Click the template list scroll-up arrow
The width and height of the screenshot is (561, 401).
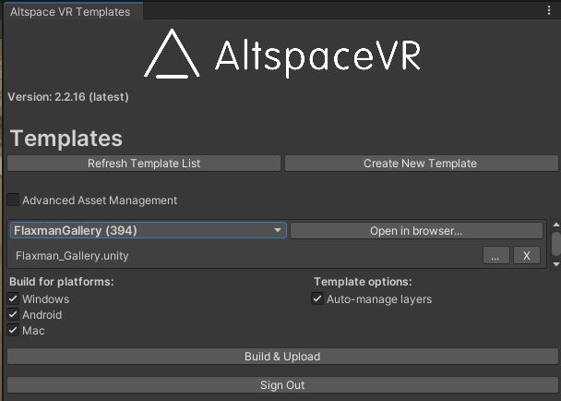(x=555, y=225)
